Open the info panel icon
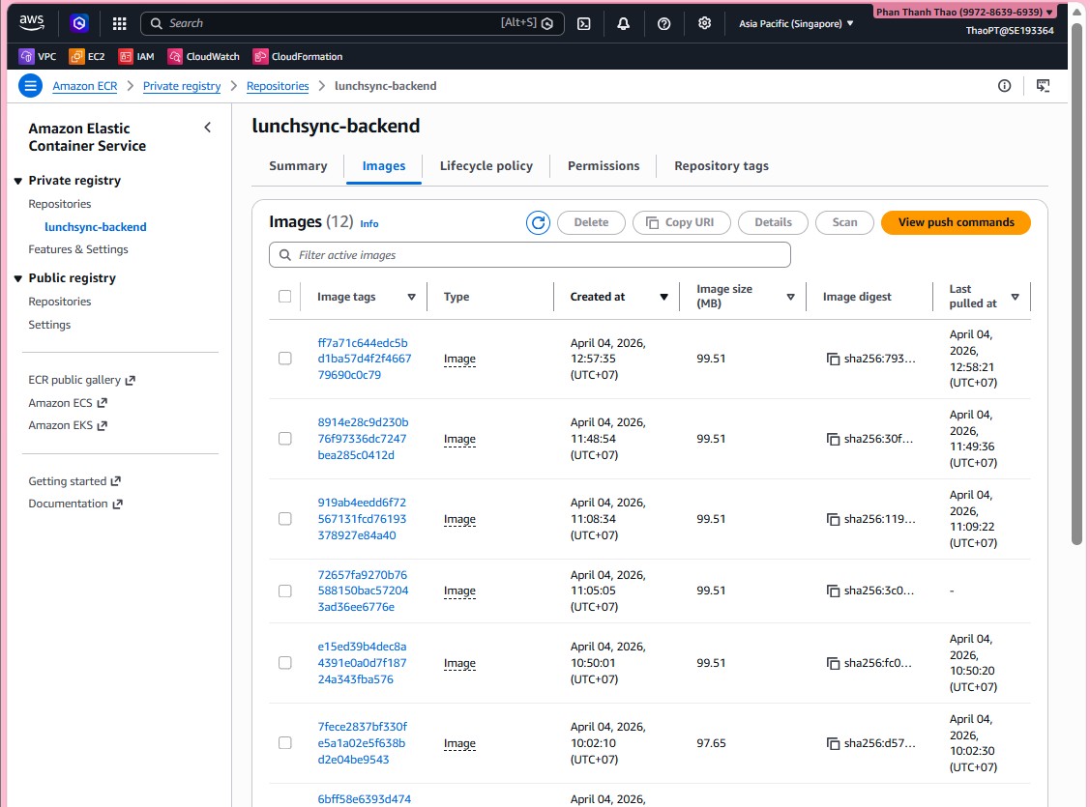The width and height of the screenshot is (1090, 807). [1005, 86]
